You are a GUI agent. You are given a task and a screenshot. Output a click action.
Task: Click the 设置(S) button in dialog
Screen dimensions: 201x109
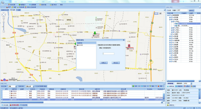tap(103, 63)
